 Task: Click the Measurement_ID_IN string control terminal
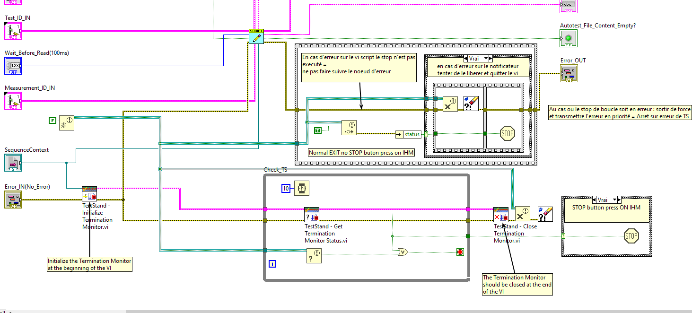pyautogui.click(x=13, y=101)
